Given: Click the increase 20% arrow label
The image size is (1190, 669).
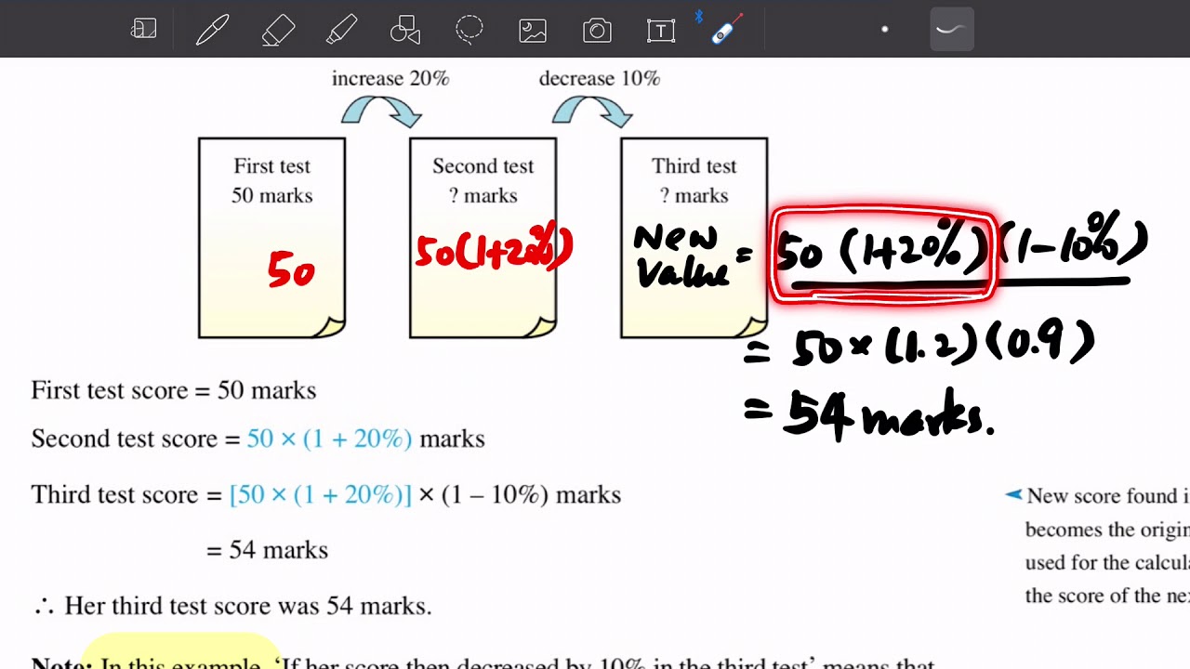Looking at the screenshot, I should [x=390, y=79].
